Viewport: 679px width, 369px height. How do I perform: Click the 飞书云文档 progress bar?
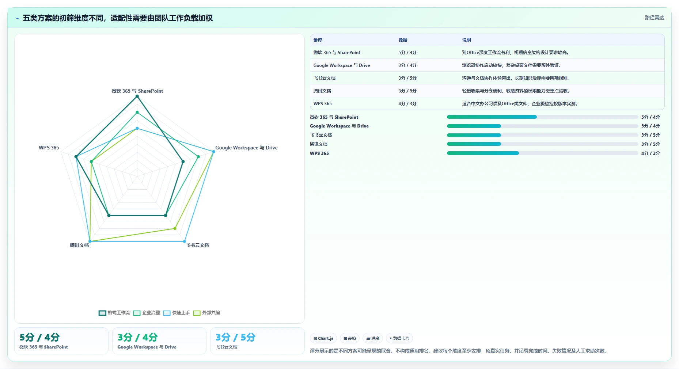[542, 135]
